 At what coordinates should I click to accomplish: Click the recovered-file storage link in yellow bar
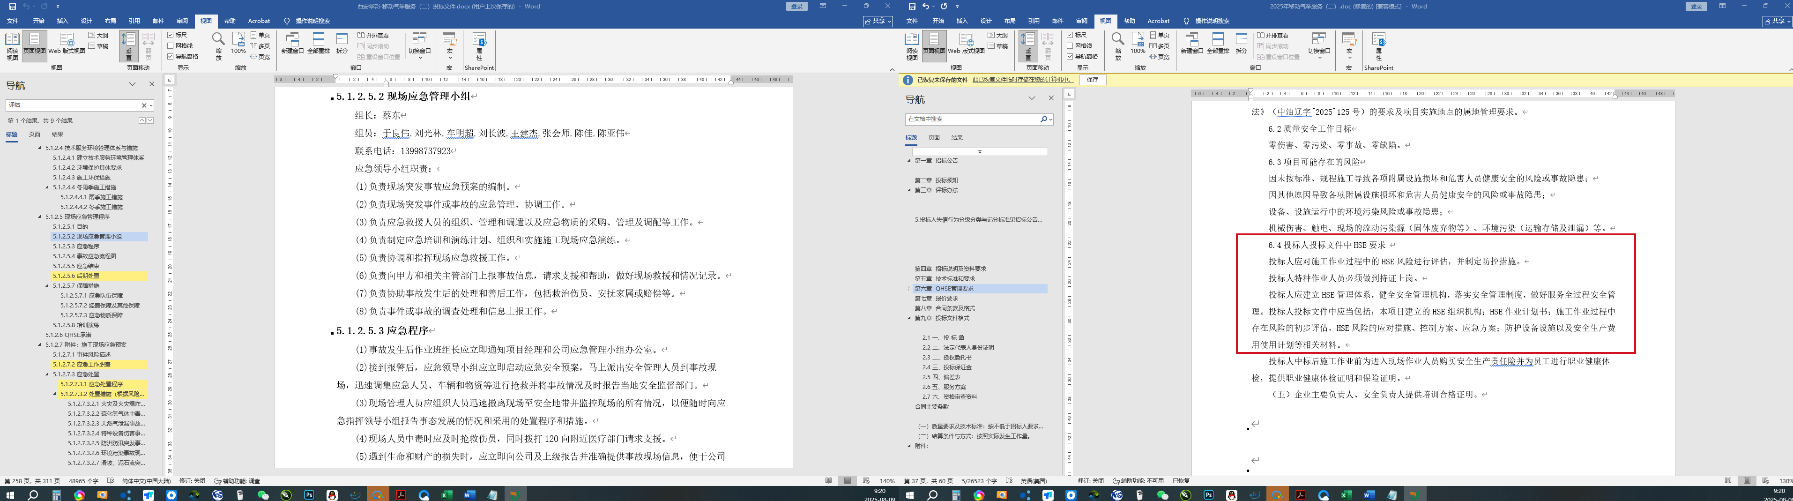(x=1022, y=80)
